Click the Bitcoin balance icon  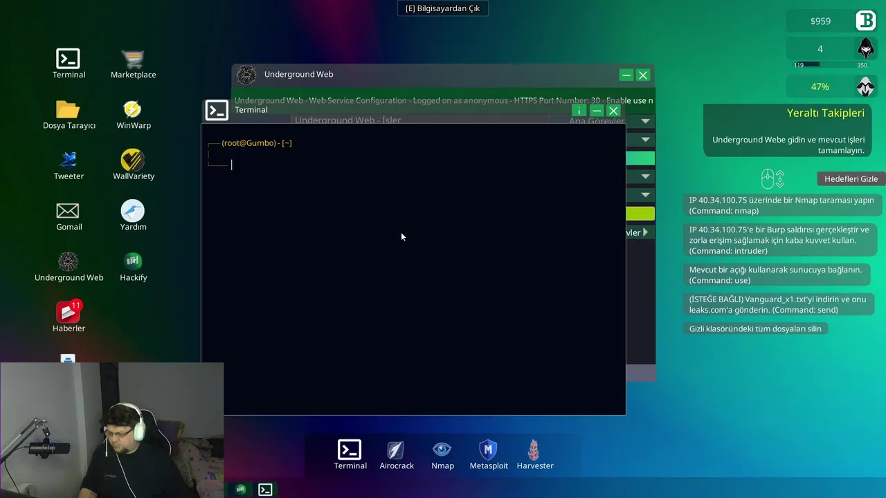click(x=866, y=21)
